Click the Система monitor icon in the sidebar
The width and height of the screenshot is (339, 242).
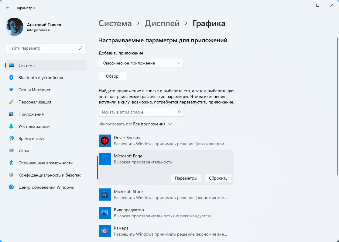(11, 65)
